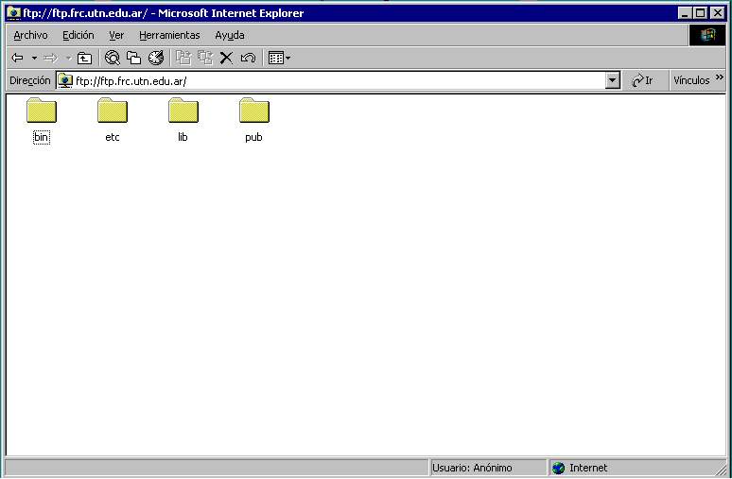The height and width of the screenshot is (479, 732).
Task: Delete with the X toolbar icon
Action: pyautogui.click(x=226, y=58)
